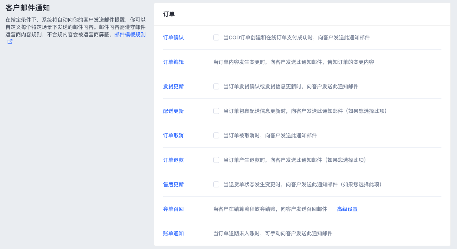Click the 当COD订单创建 description text
Image resolution: width=457 pixels, height=249 pixels.
[x=297, y=37]
